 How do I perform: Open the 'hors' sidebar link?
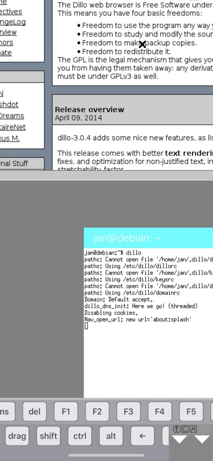[x=6, y=43]
